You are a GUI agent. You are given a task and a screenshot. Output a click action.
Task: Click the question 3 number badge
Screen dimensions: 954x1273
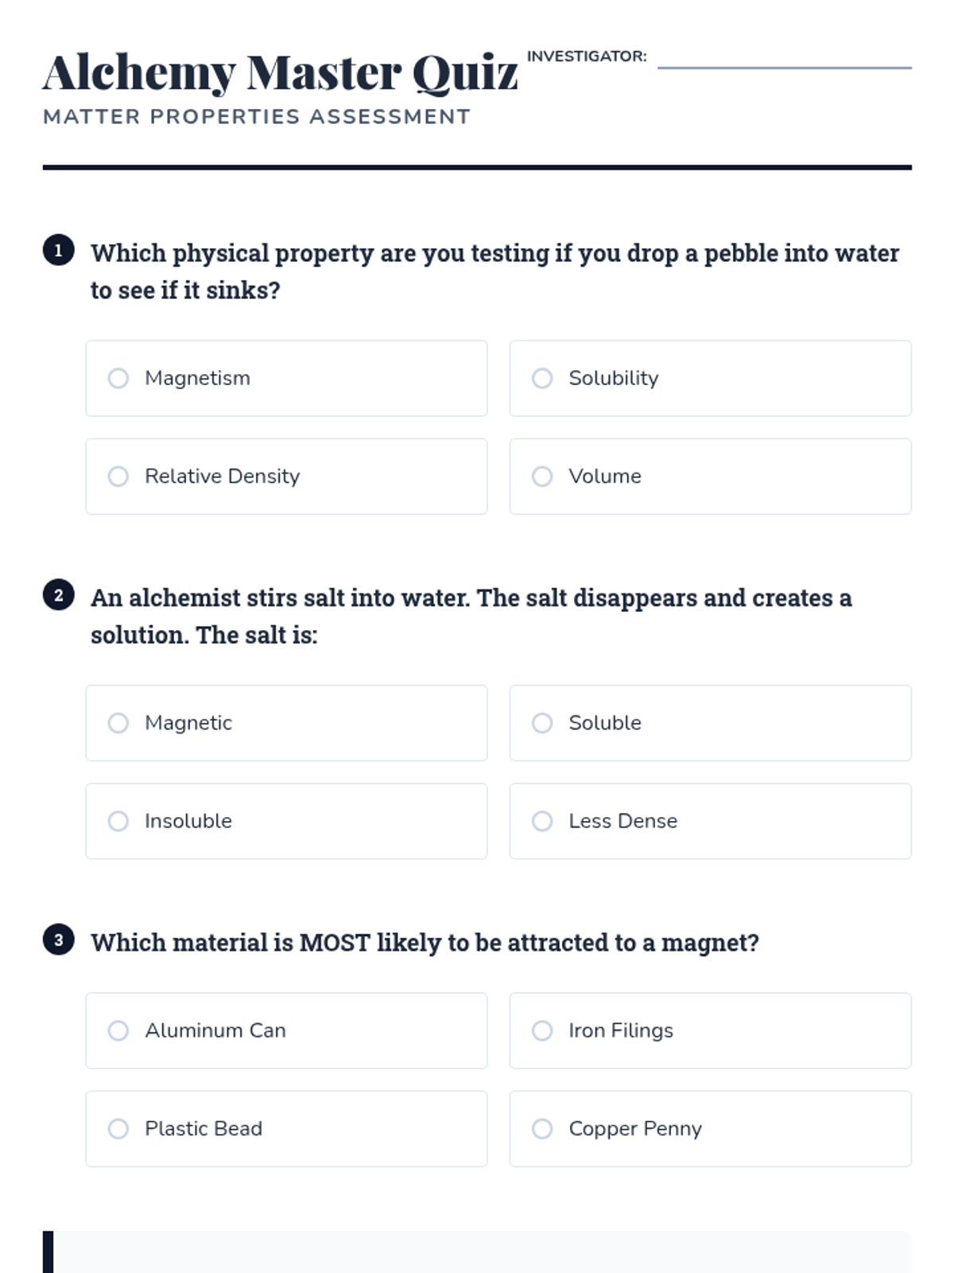(x=58, y=940)
